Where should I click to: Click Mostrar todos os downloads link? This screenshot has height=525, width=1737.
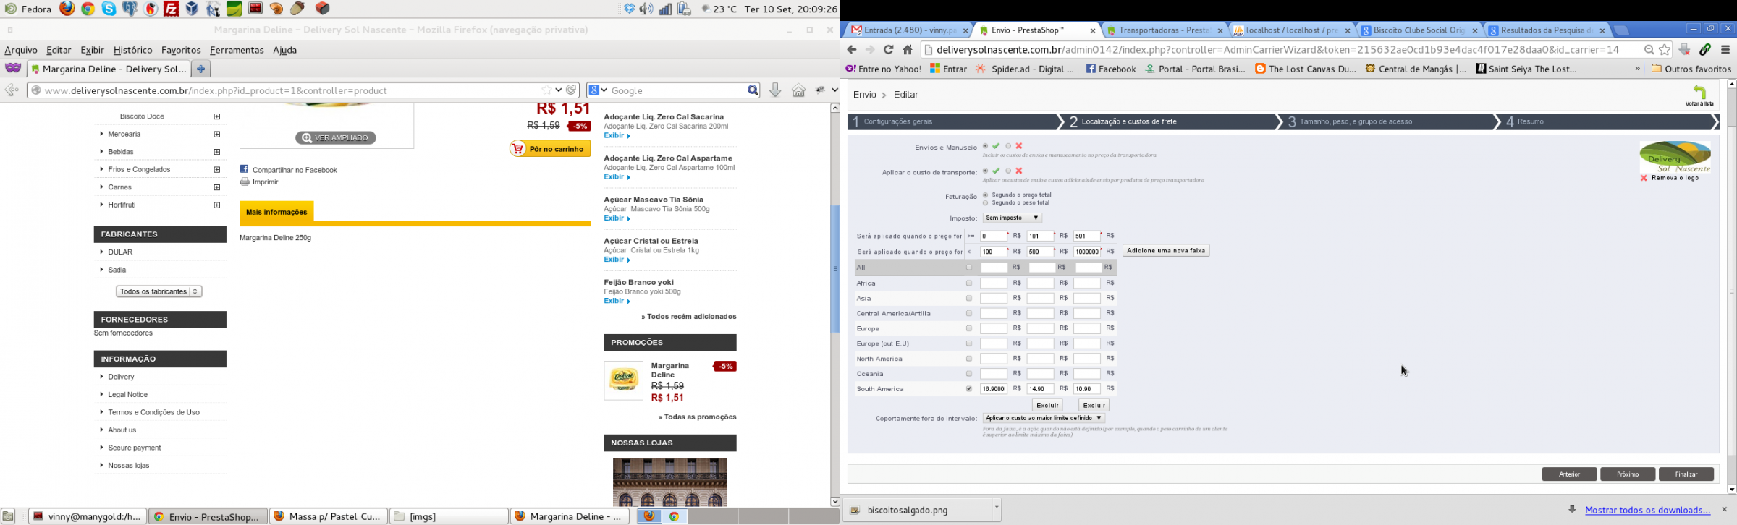click(1647, 510)
